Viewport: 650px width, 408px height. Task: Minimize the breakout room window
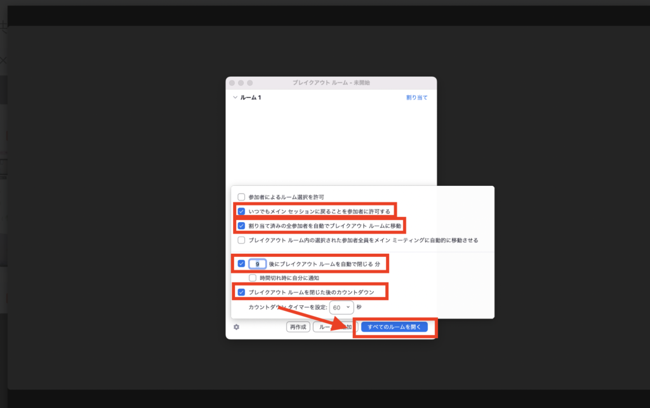[x=241, y=83]
